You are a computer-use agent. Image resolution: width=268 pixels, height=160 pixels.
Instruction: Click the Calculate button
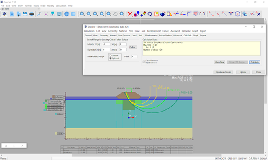click(255, 62)
